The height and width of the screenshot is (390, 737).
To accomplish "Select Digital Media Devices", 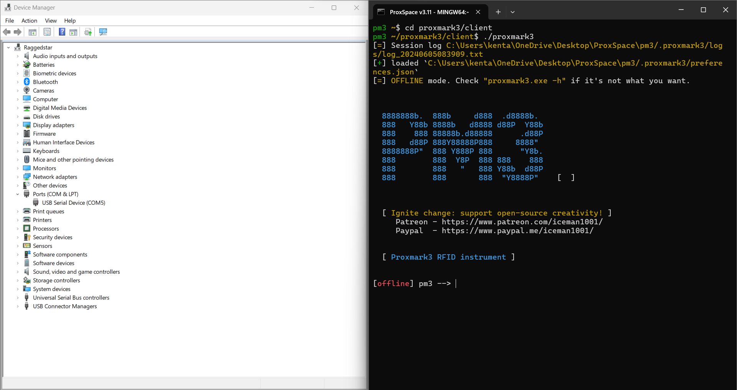I will tap(60, 108).
